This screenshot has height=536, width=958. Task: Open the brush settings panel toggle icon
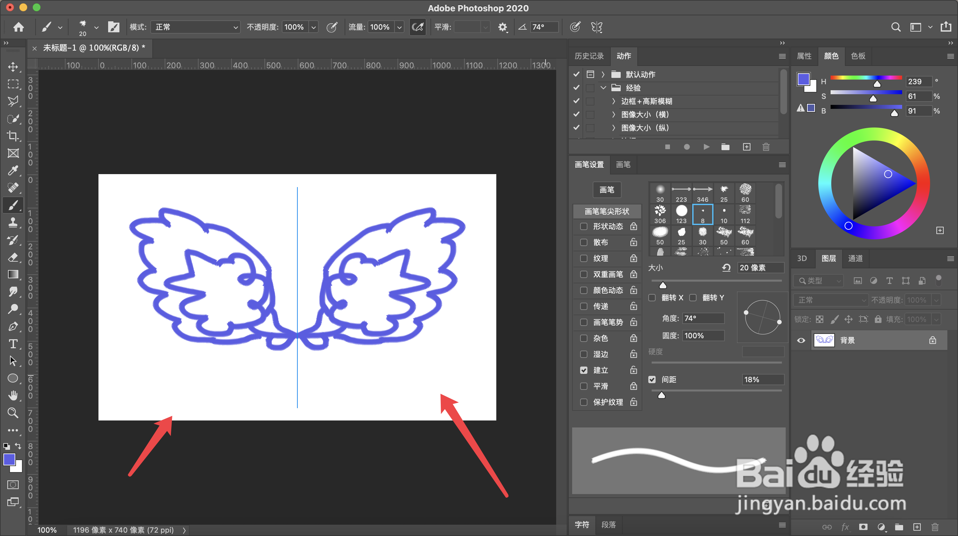[113, 27]
